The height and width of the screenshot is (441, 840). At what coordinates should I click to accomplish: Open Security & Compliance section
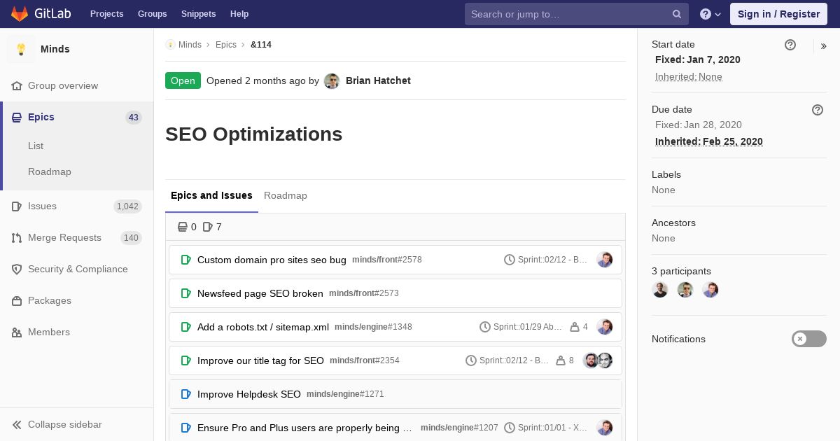[x=78, y=269]
